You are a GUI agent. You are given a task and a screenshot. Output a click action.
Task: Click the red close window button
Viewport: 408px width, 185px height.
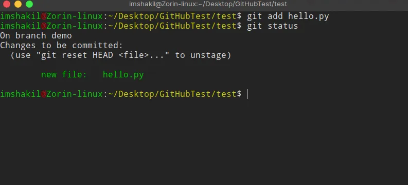(7, 4)
